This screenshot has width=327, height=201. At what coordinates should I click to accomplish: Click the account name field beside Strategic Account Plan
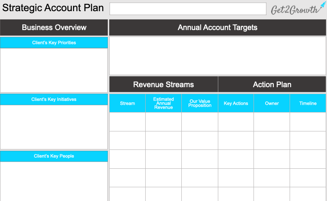point(188,9)
